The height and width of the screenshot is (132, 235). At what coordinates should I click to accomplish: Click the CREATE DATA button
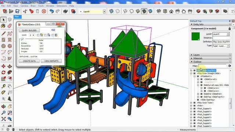(x=29, y=61)
